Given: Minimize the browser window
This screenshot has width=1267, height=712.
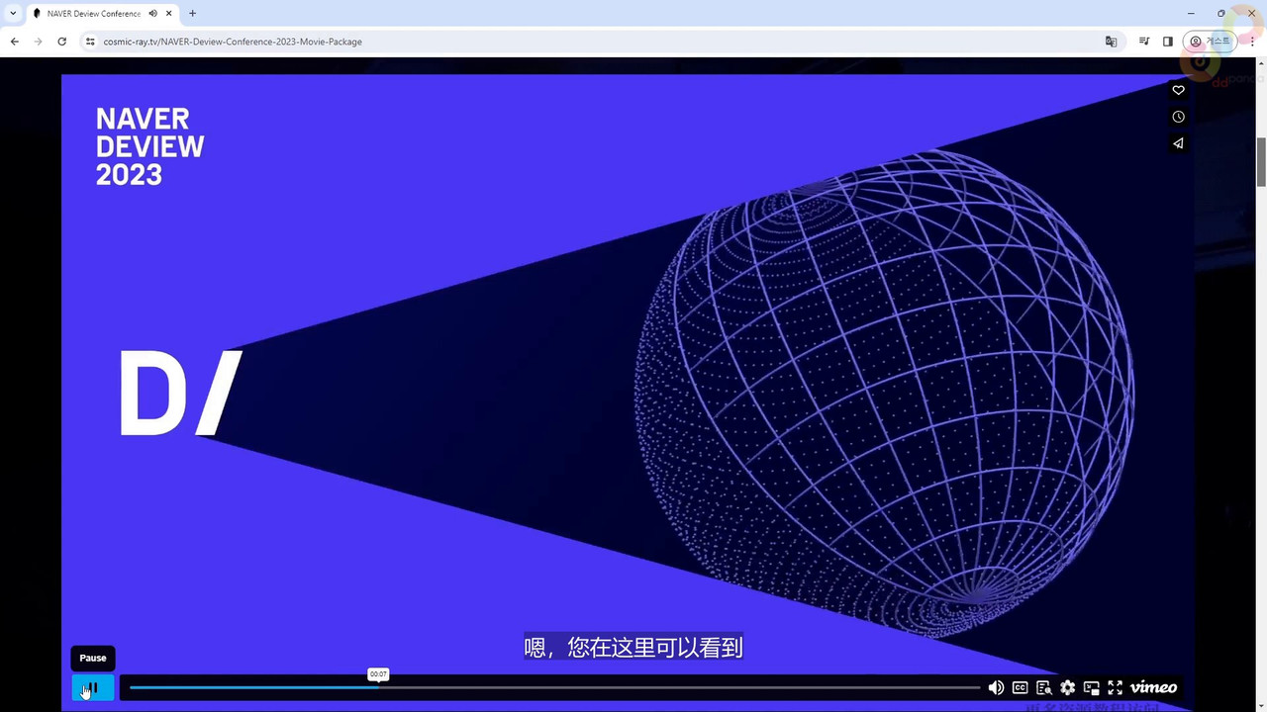Looking at the screenshot, I should point(1191,14).
